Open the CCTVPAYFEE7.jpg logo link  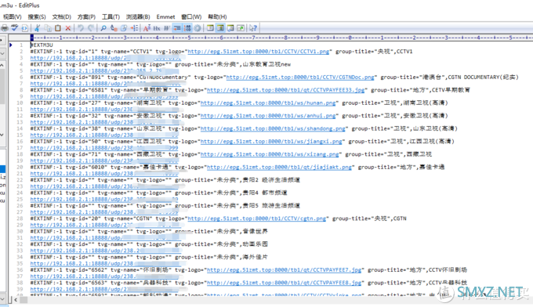tap(285, 270)
